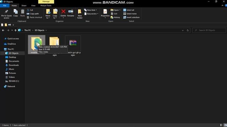Click Invert selection

pos(132,17)
